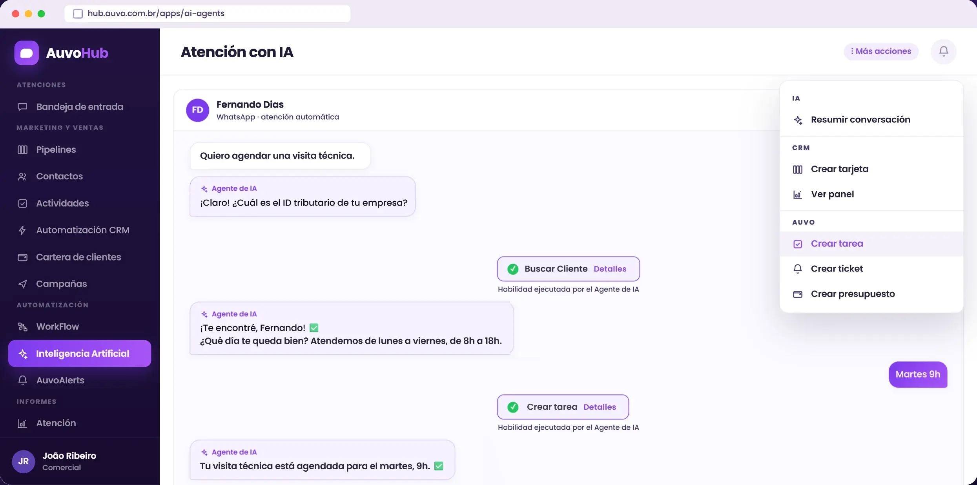Choose the highlighted Crear tarea option
977x485 pixels.
[871, 244]
